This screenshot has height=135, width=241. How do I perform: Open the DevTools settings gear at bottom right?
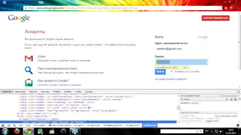coord(238,125)
